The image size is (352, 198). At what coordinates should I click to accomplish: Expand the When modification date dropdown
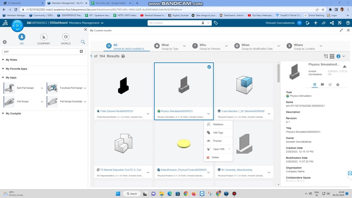coord(279,46)
